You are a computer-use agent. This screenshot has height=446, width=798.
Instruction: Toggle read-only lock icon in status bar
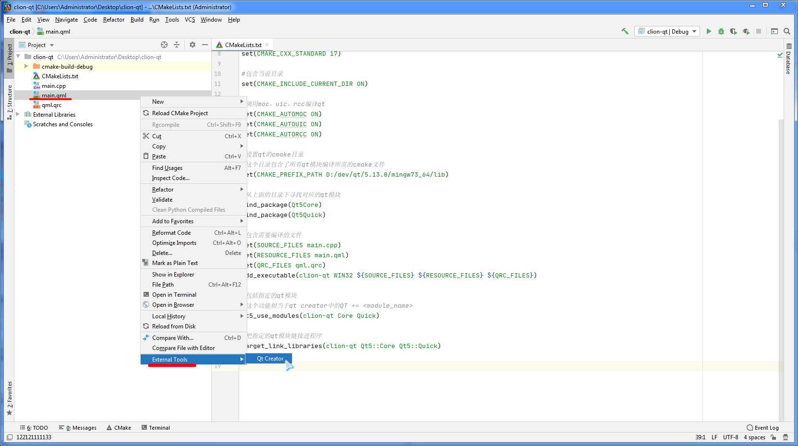point(774,437)
